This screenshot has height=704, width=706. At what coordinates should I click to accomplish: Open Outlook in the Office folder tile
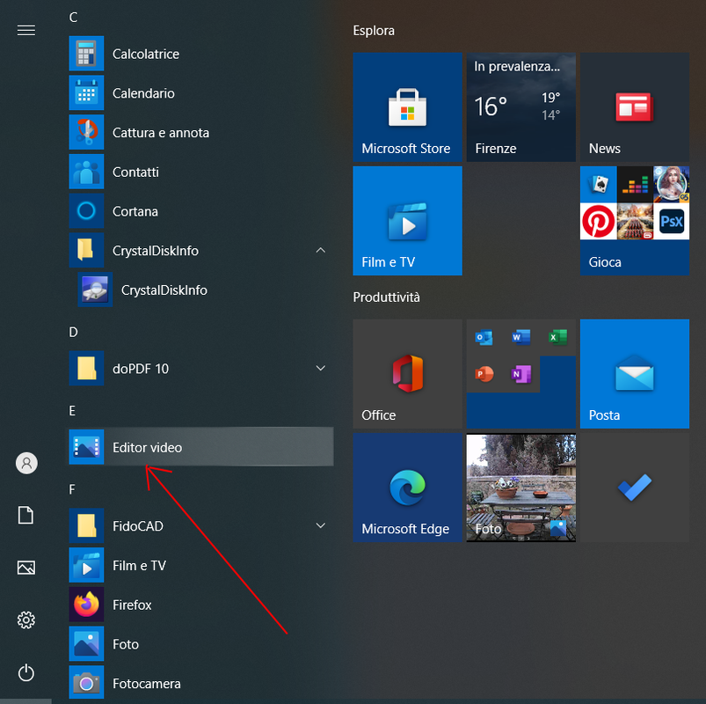(x=484, y=337)
